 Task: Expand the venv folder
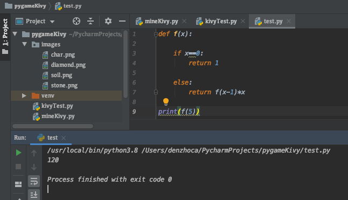tap(24, 95)
